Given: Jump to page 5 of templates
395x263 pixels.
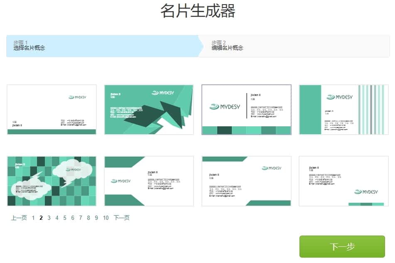Looking at the screenshot, I should 65,218.
